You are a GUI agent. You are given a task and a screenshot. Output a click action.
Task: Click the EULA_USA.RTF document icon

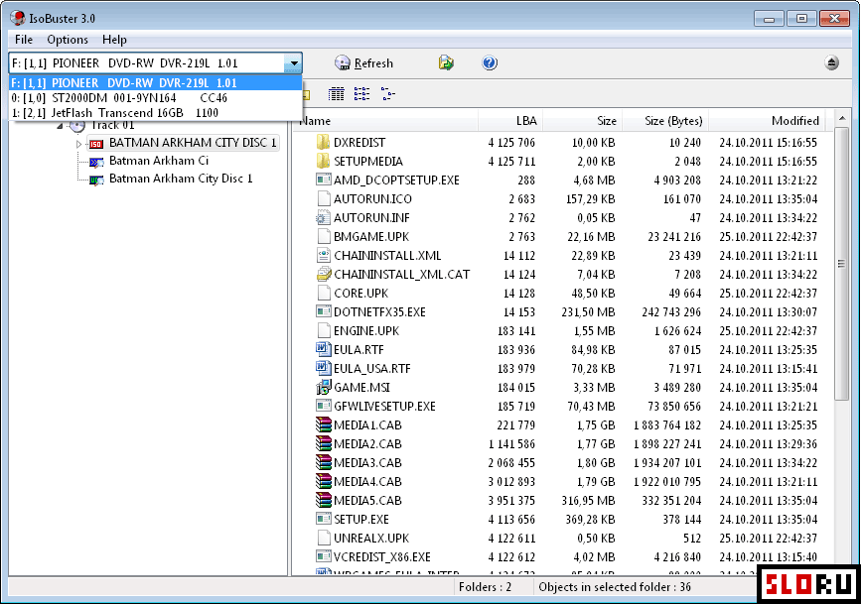(324, 368)
